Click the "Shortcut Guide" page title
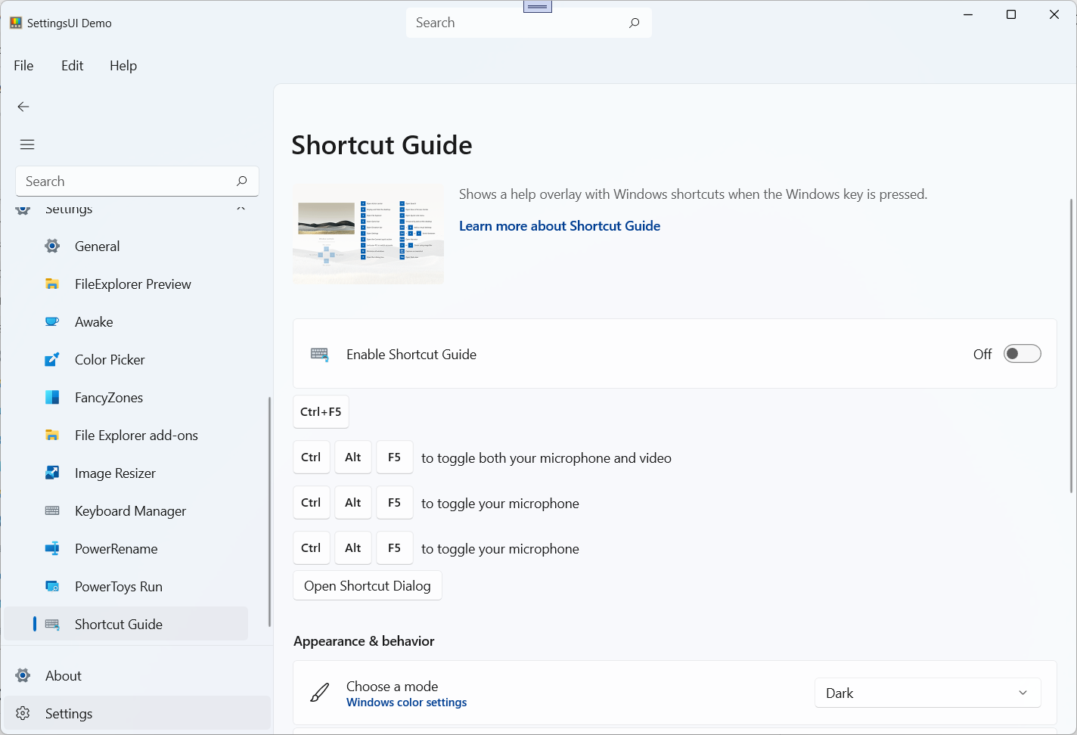 [382, 144]
